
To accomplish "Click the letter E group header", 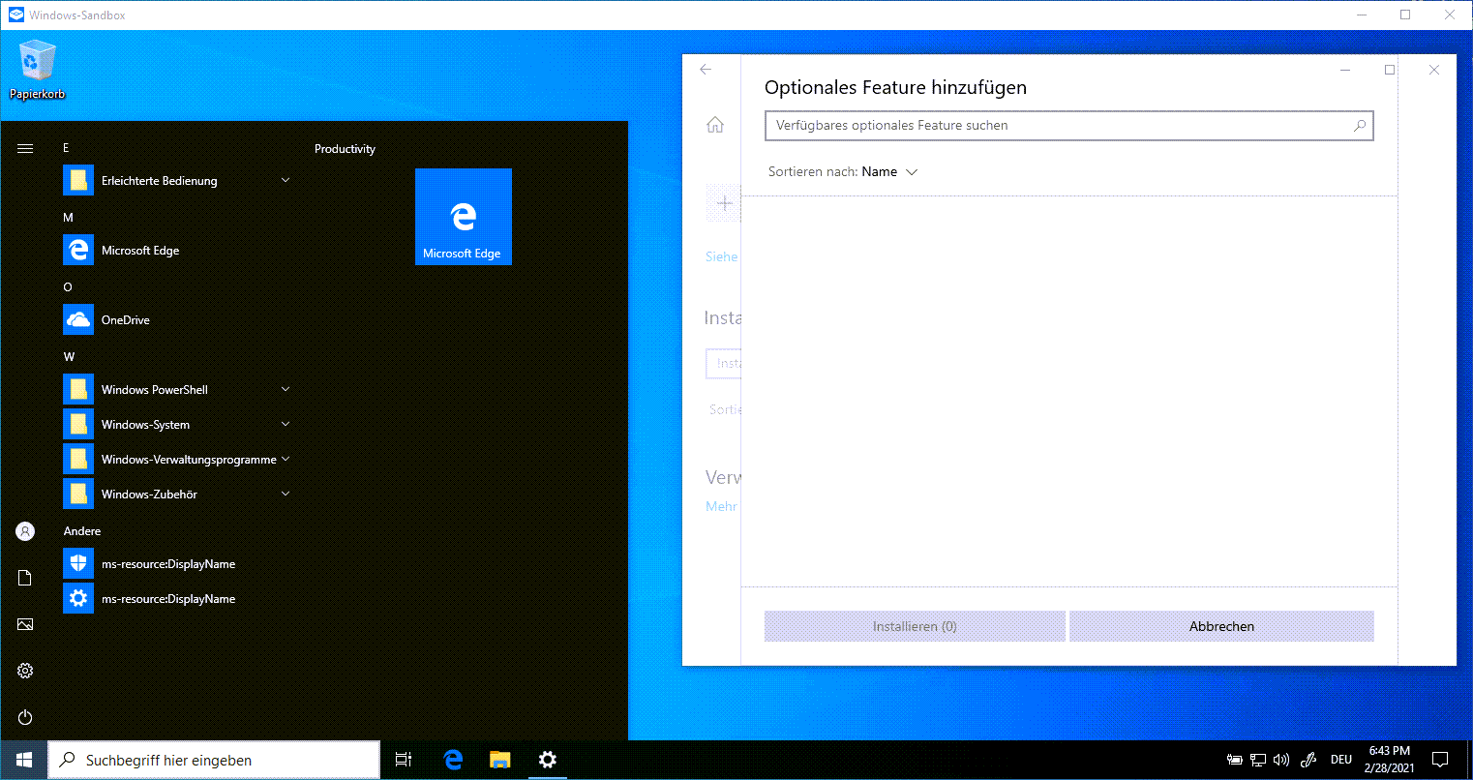I will tap(66, 148).
